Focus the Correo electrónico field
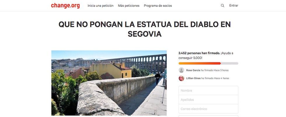The height and width of the screenshot is (117, 286). point(208,109)
